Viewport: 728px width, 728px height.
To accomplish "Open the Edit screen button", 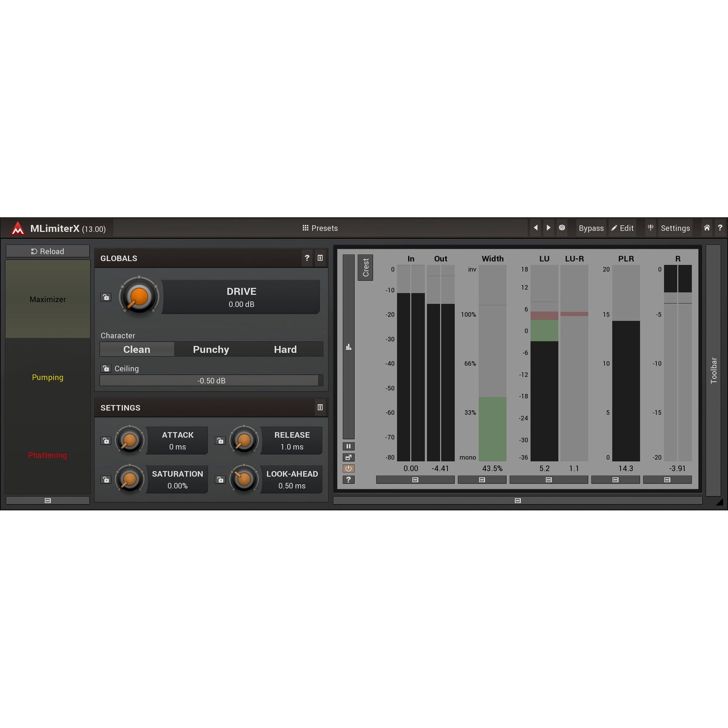I will click(x=622, y=228).
